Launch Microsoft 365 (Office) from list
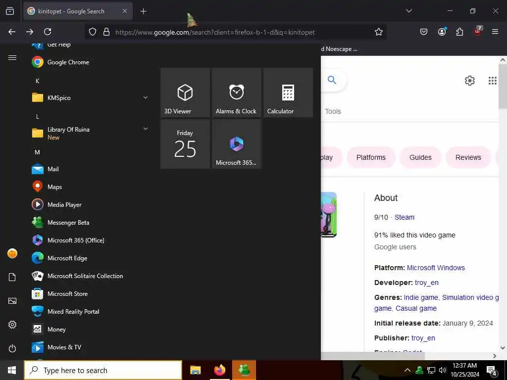 [x=90, y=240]
